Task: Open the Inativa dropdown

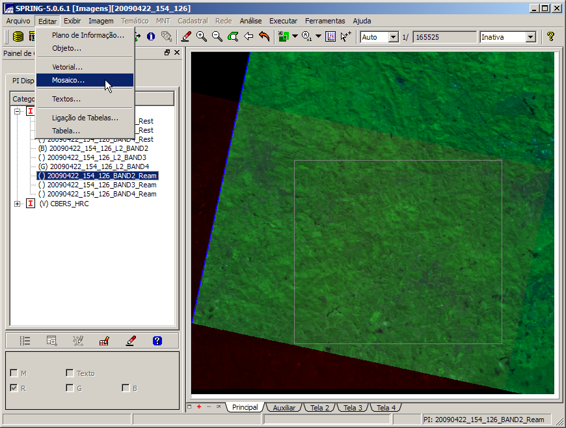Action: click(530, 37)
